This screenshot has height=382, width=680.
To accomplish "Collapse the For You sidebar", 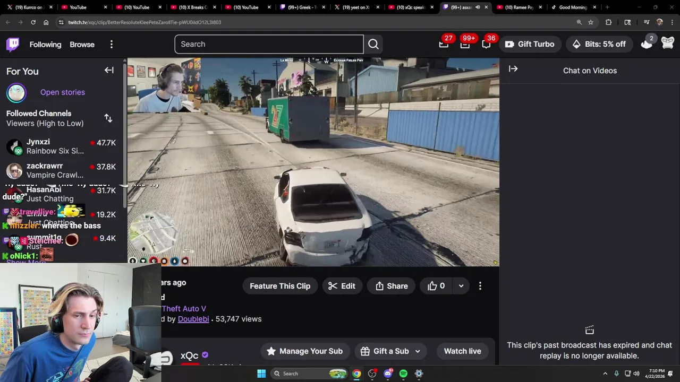I will coord(109,70).
